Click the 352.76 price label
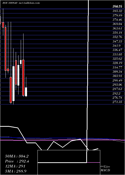 tap(117, 37)
